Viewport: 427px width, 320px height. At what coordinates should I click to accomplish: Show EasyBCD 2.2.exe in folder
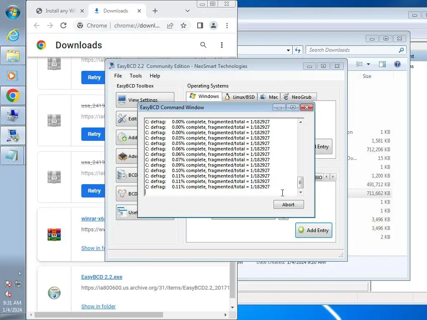click(x=98, y=306)
